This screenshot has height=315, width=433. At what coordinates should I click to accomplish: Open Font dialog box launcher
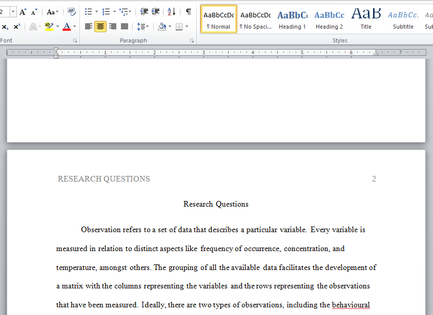pos(75,41)
